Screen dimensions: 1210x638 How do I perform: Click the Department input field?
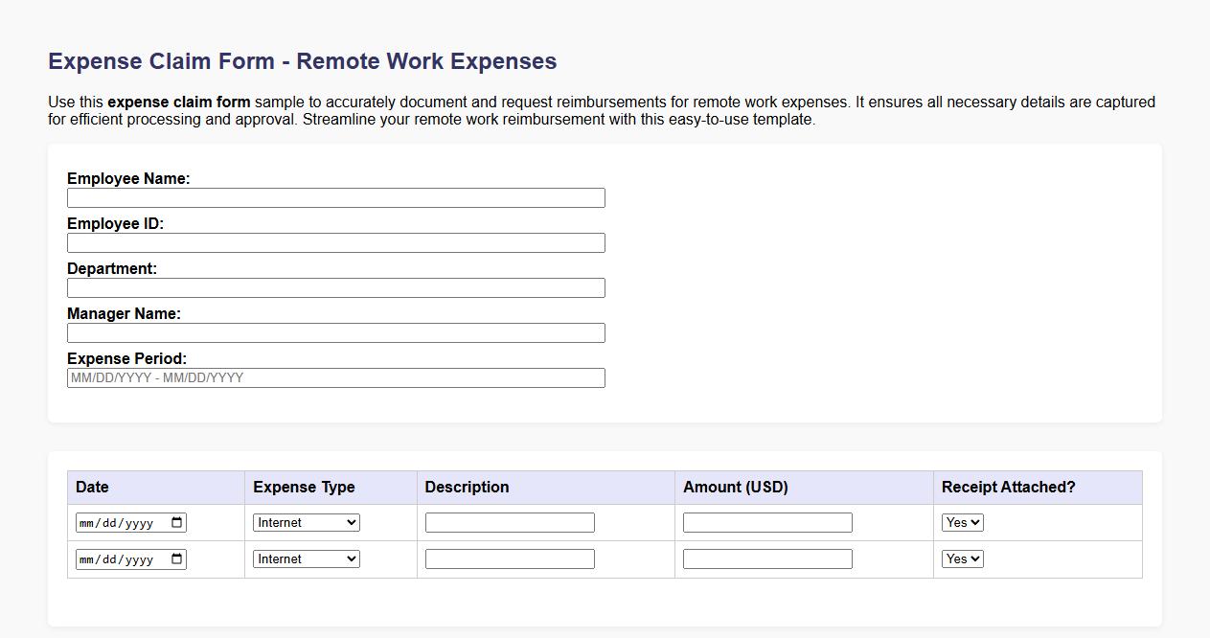point(335,287)
